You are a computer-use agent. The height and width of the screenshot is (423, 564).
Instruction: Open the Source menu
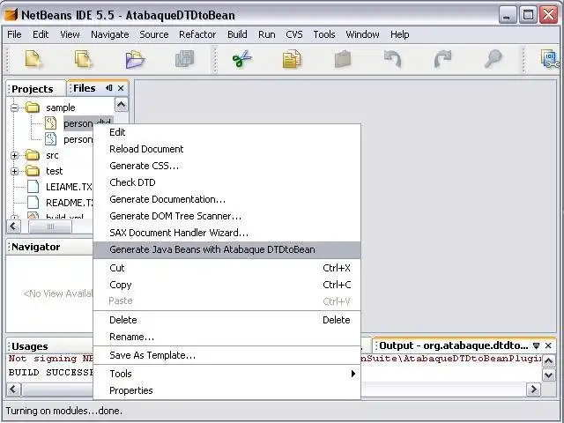tap(154, 34)
